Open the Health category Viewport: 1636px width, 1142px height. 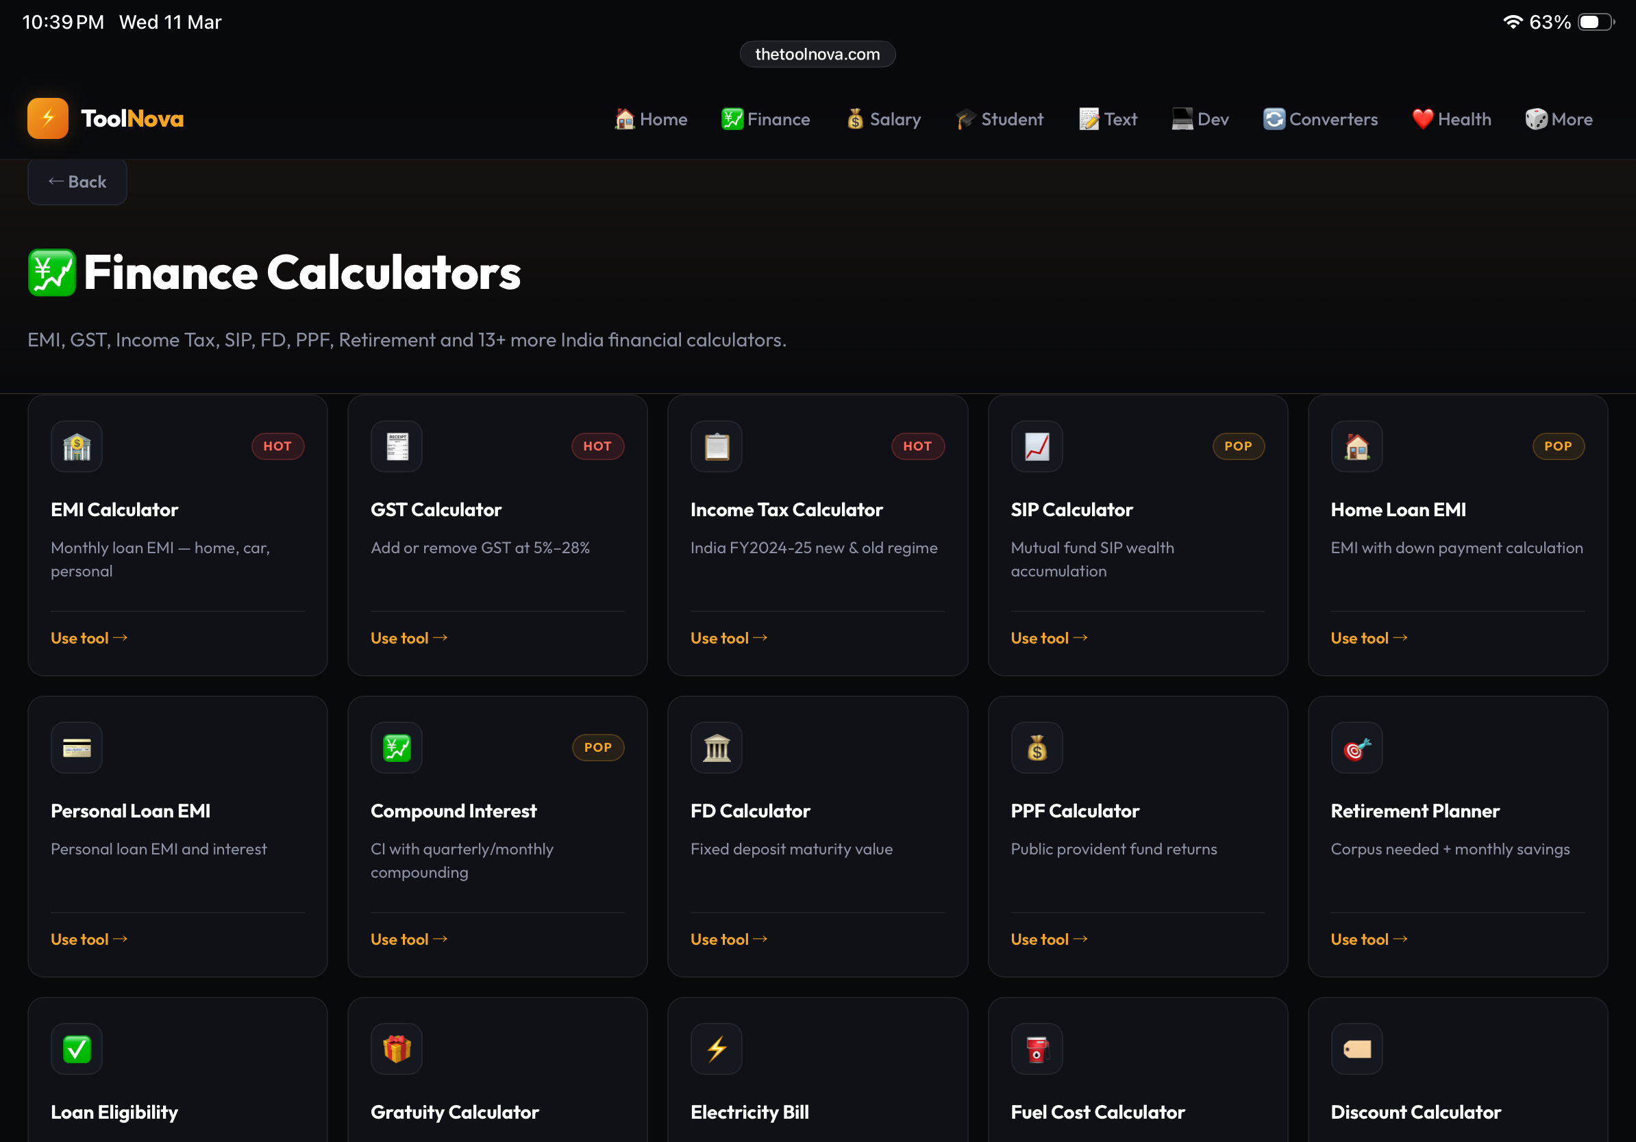click(x=1451, y=119)
